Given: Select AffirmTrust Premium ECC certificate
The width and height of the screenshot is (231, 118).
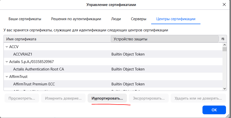Looking at the screenshot, I should pyautogui.click(x=34, y=84).
